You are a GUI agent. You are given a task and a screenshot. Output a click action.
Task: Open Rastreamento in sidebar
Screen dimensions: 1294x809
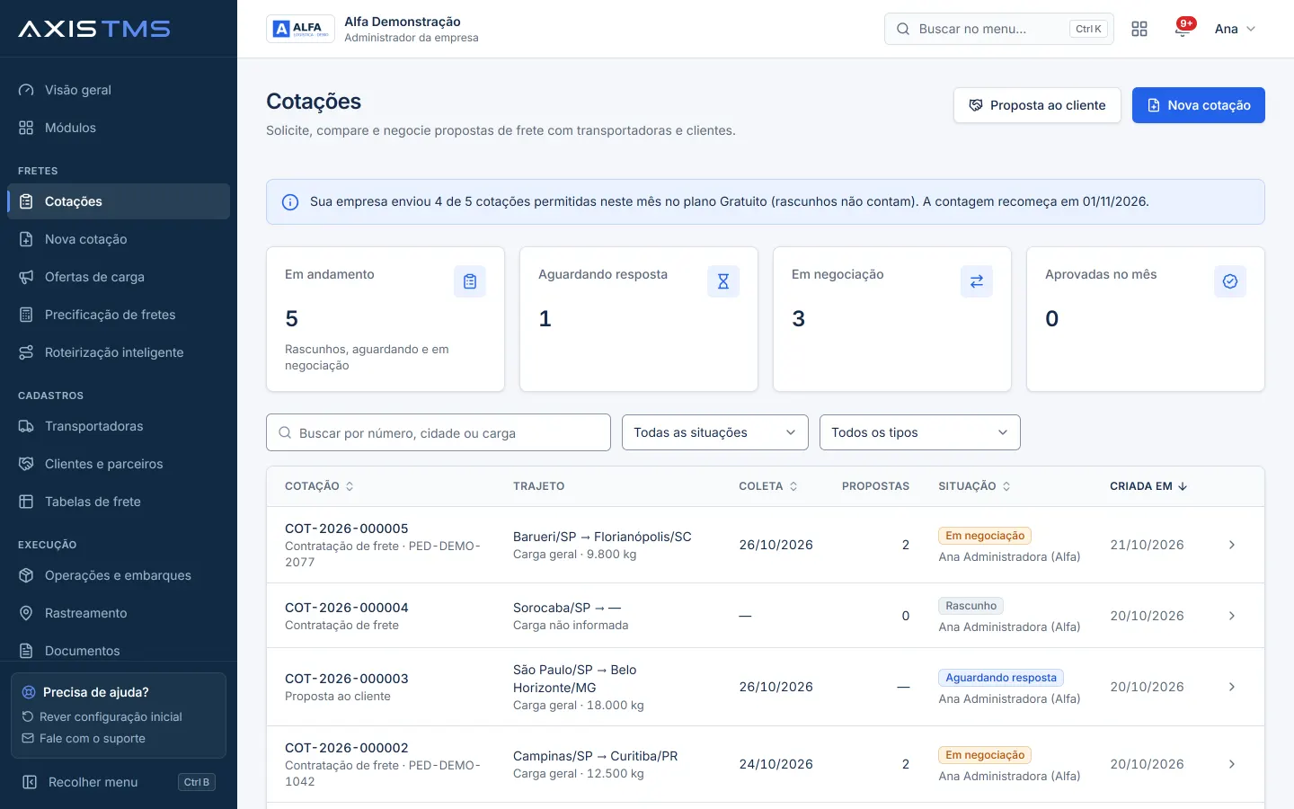(119, 613)
